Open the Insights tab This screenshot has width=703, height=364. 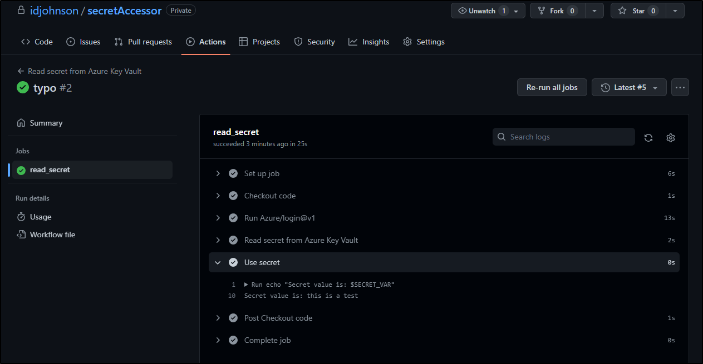pos(369,42)
